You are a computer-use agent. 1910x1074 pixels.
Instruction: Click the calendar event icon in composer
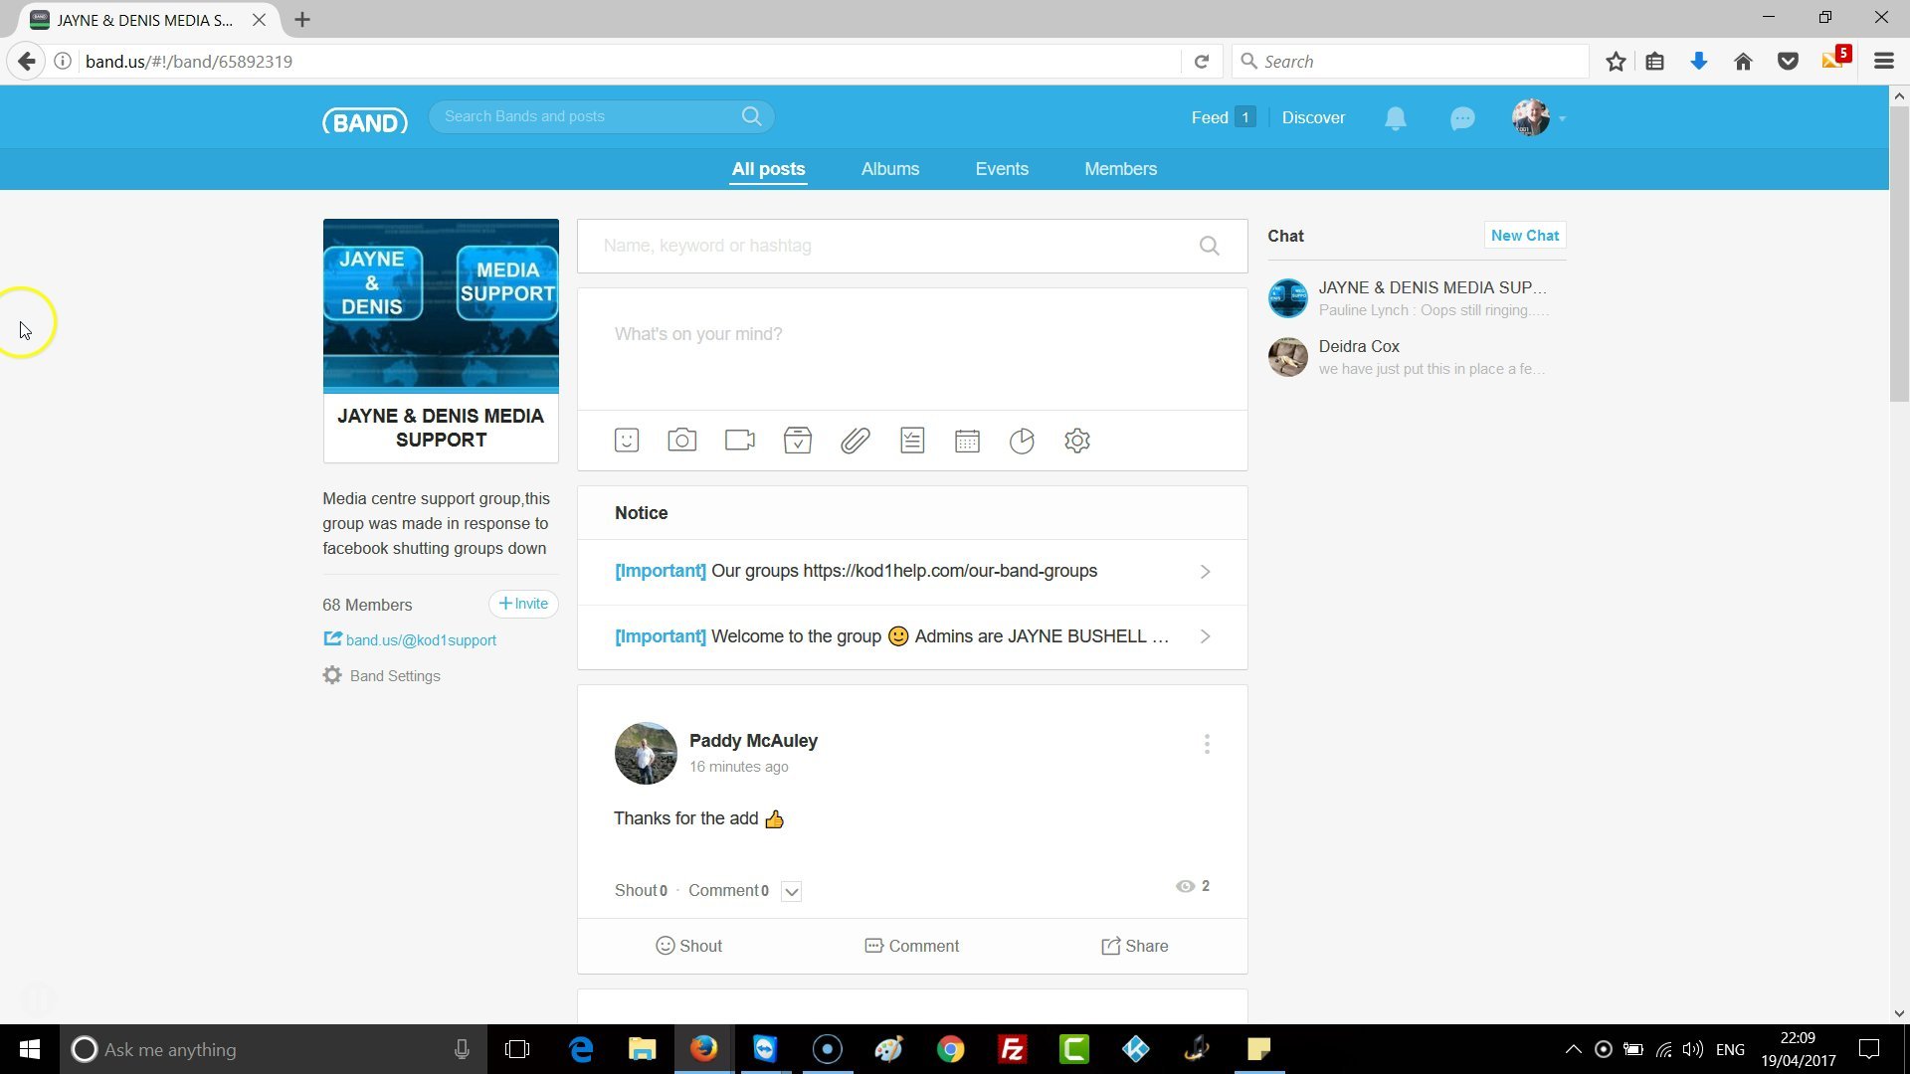[x=967, y=441]
